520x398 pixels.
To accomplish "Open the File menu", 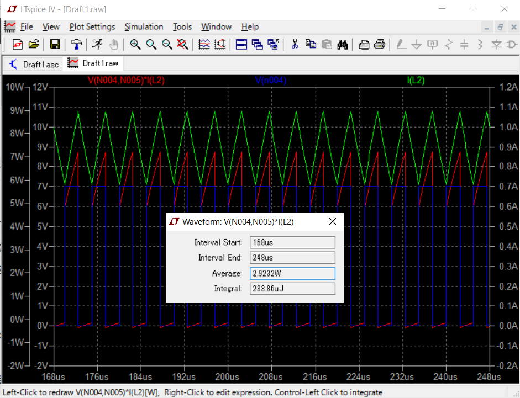I will 27,27.
